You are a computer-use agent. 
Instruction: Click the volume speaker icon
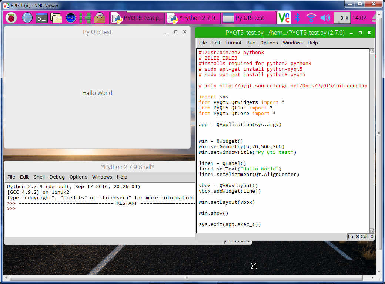325,17
